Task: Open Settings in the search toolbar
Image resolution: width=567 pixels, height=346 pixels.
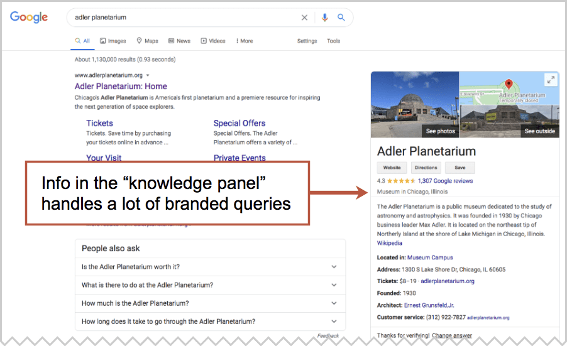Action: [307, 41]
